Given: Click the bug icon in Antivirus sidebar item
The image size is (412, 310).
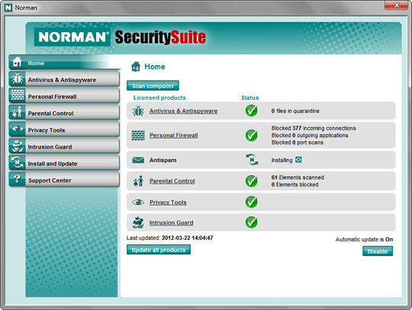Looking at the screenshot, I should (x=18, y=79).
